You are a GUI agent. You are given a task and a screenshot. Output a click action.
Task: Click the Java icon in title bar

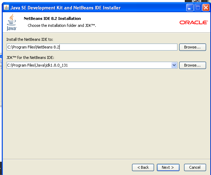(x=6, y=8)
